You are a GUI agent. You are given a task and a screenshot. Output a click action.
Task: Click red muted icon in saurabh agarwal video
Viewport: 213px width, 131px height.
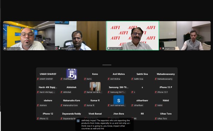[x=57, y=48]
